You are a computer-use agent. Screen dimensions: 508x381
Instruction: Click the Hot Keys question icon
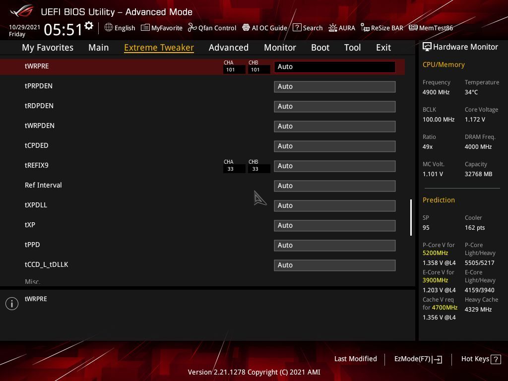coord(496,359)
